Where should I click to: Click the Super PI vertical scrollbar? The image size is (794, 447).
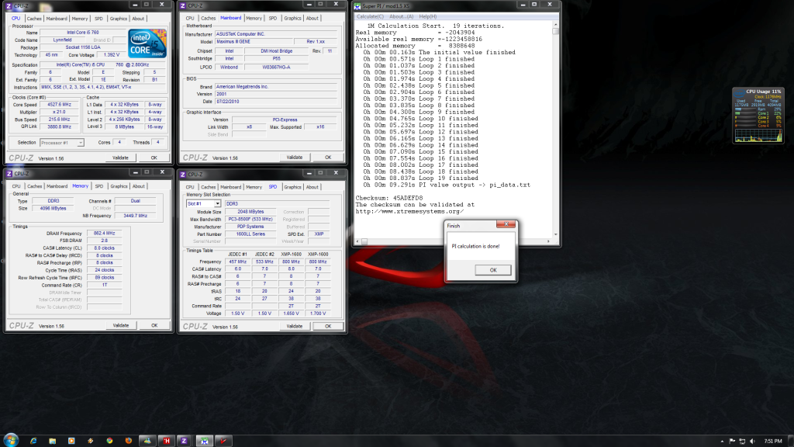click(x=556, y=132)
